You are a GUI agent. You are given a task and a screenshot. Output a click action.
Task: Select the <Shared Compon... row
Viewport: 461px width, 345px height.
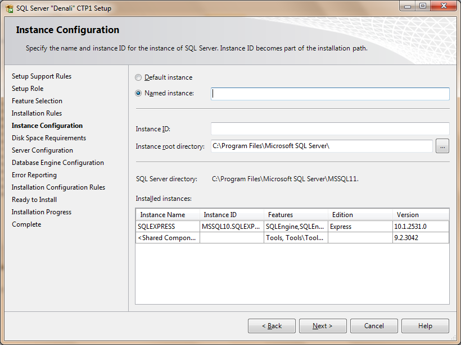(x=292, y=238)
